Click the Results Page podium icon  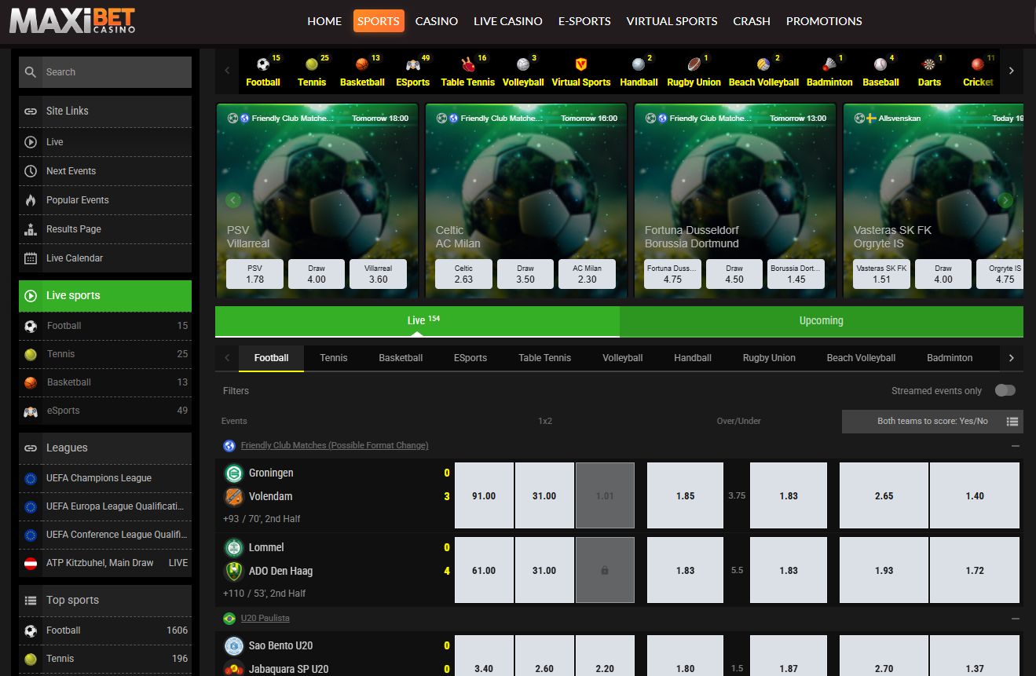(x=31, y=229)
